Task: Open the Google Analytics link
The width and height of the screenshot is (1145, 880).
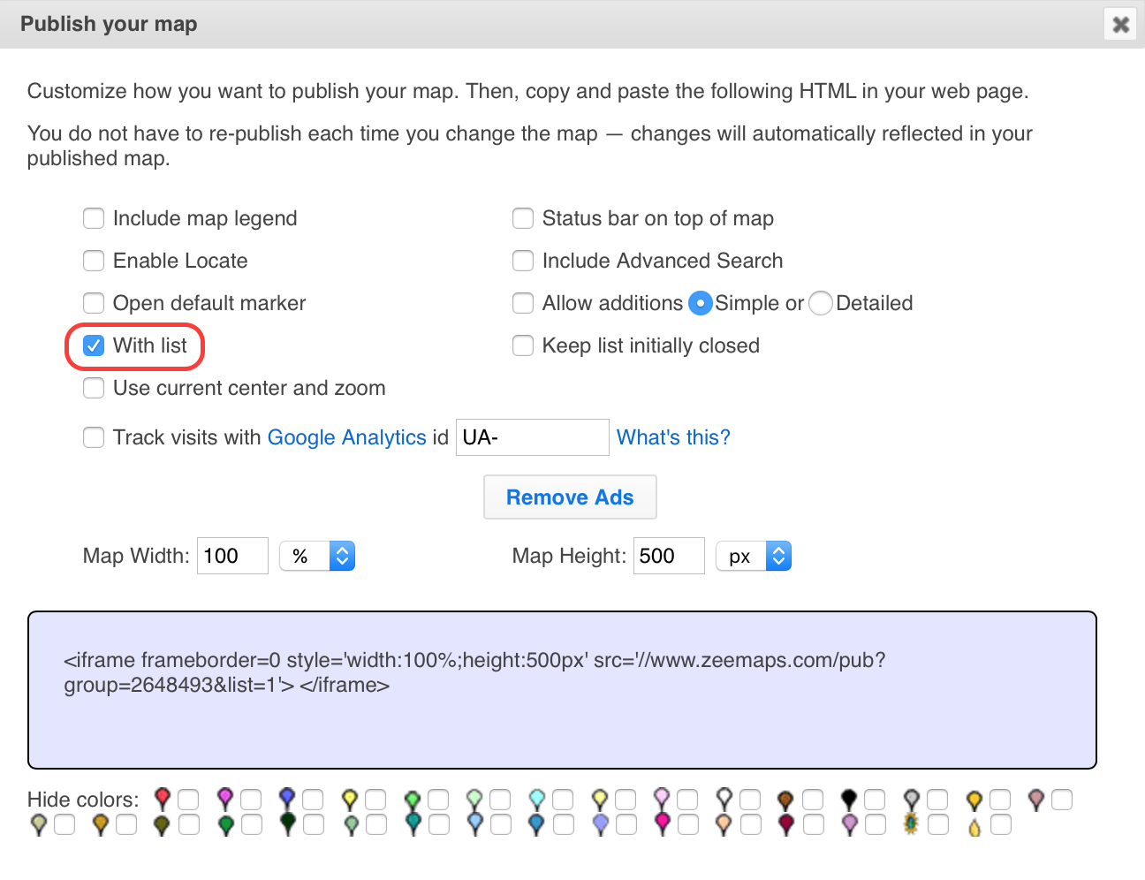Action: pos(346,437)
